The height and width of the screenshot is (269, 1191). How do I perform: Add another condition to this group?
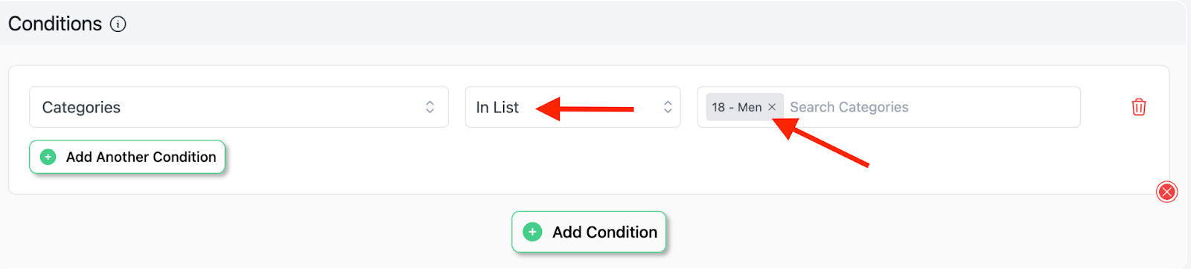[127, 157]
